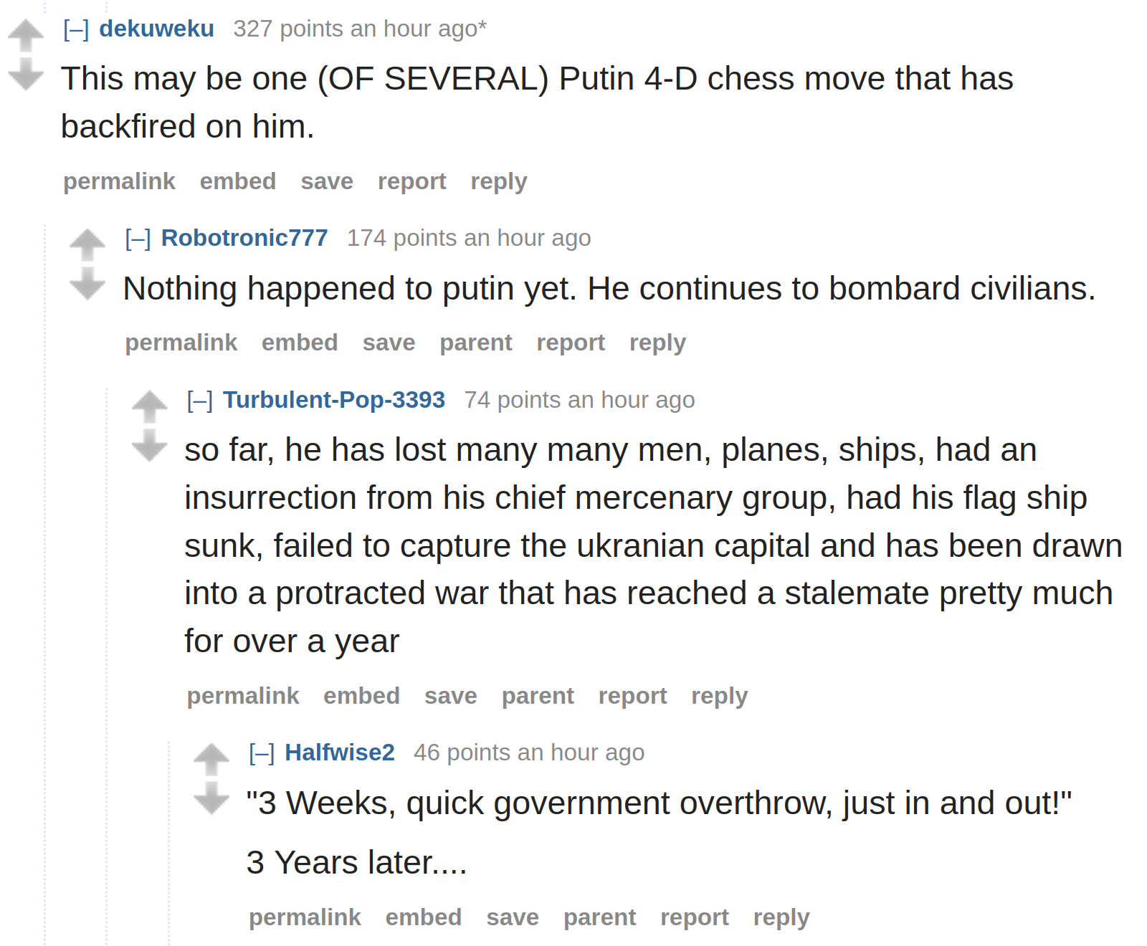Upvote dekuweku's comment
1147x946 pixels.
click(26, 35)
